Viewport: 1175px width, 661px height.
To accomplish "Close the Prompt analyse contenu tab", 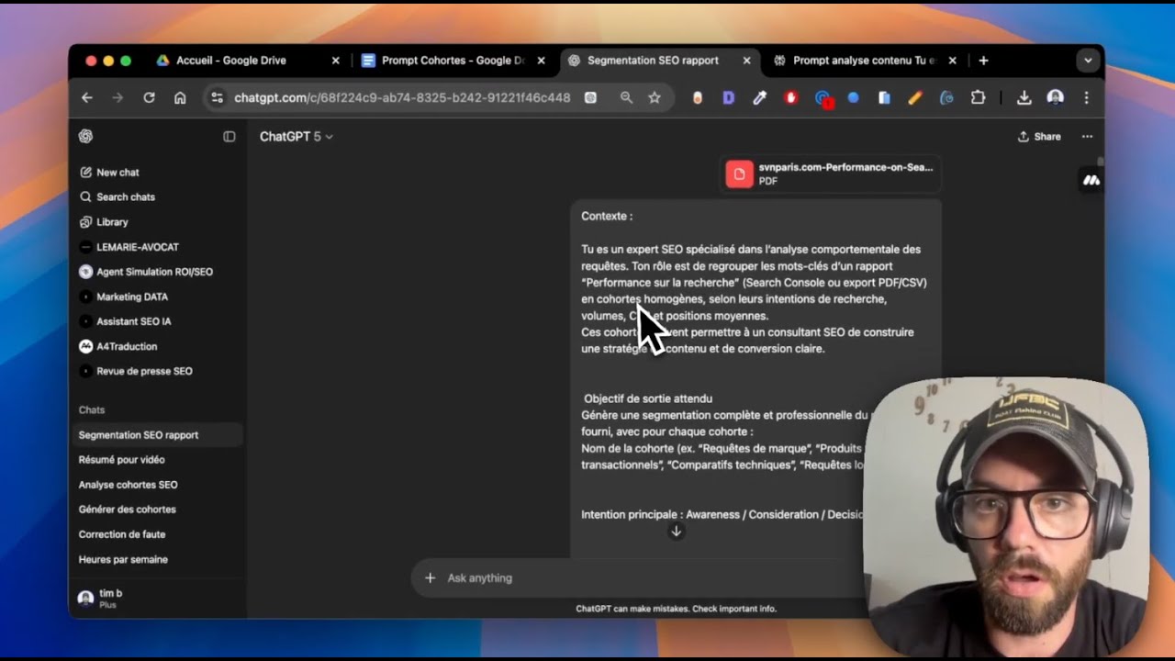I will pos(952,61).
